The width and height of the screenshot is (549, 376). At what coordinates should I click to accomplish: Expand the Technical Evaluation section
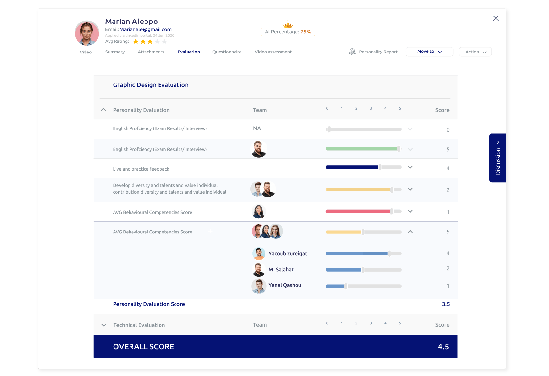coord(104,325)
